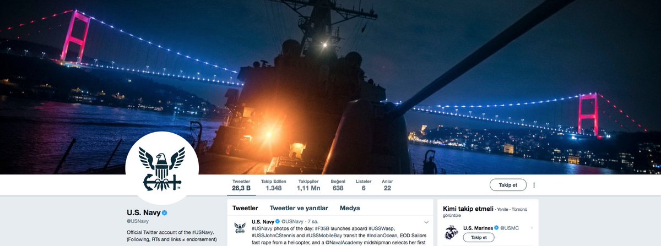661x246 pixels.
Task: Open the Anlar 22 moments
Action: 387,185
